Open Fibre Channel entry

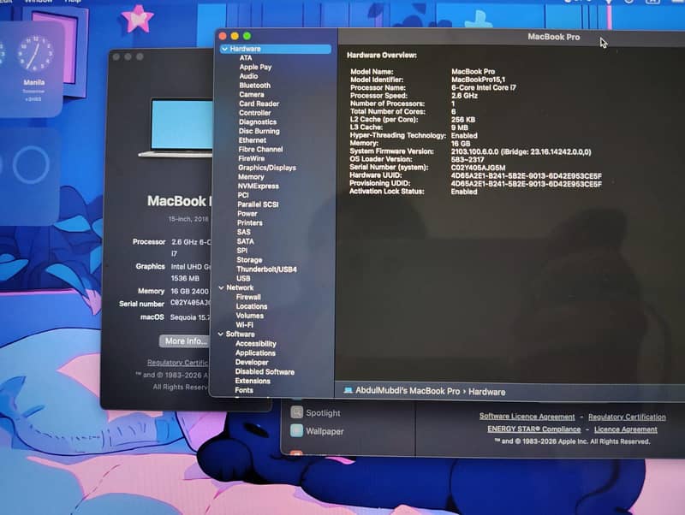tap(261, 149)
